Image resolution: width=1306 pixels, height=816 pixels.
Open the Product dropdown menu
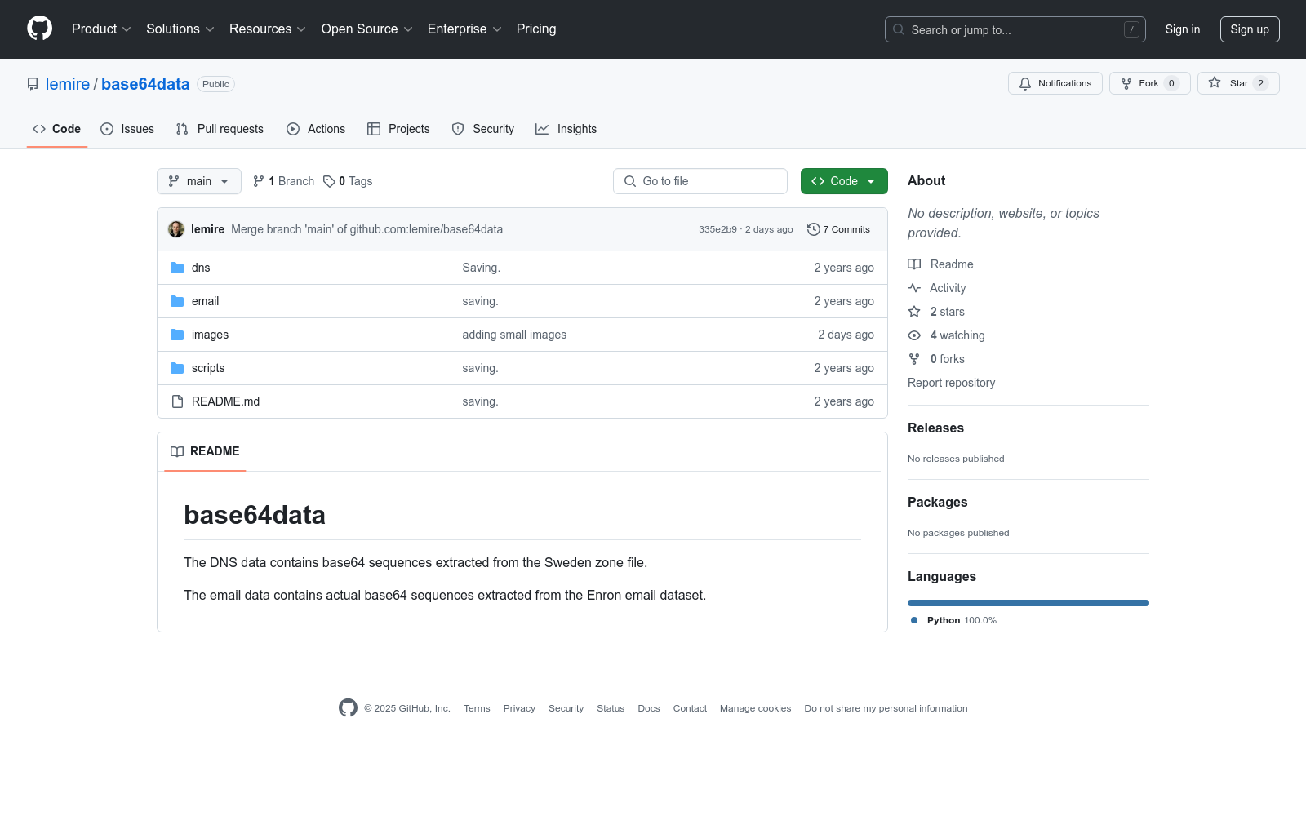coord(101,29)
